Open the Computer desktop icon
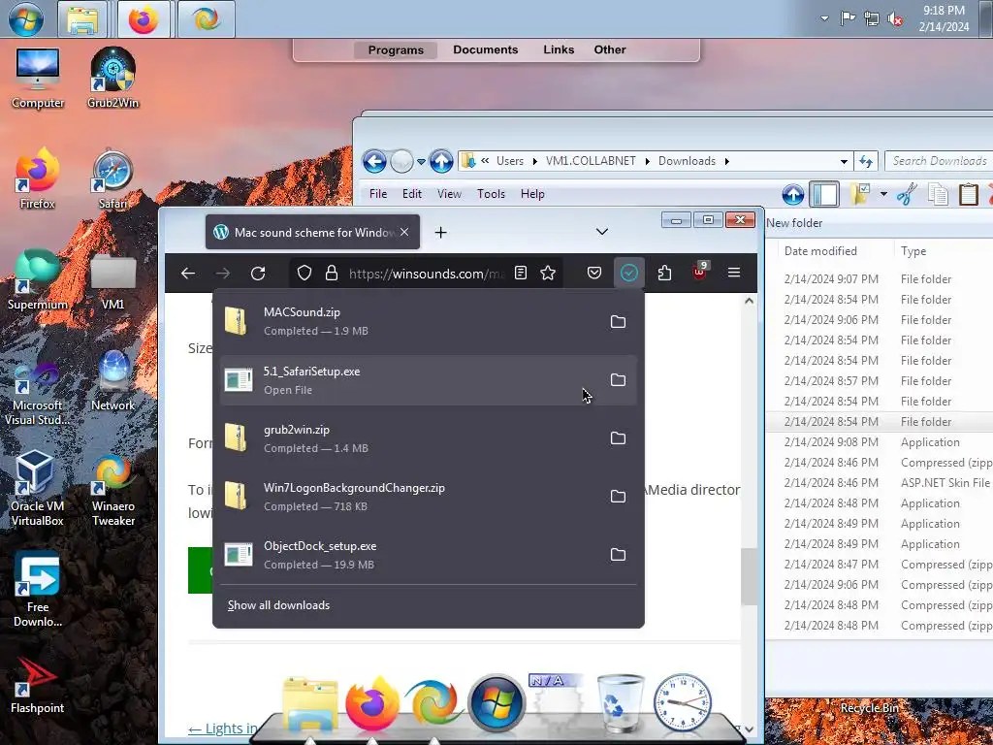 (x=38, y=79)
